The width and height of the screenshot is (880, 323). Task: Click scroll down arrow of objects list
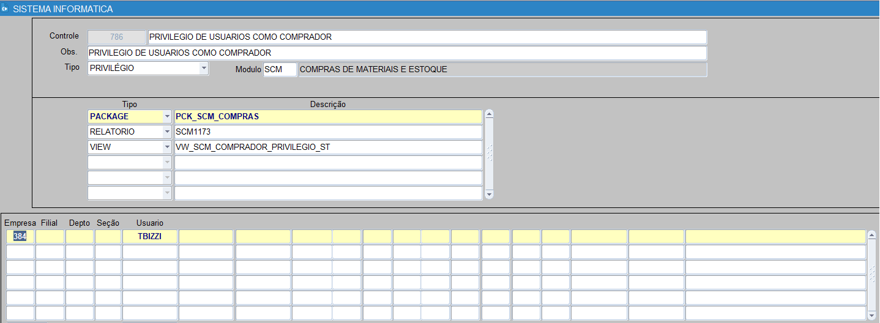pos(489,194)
